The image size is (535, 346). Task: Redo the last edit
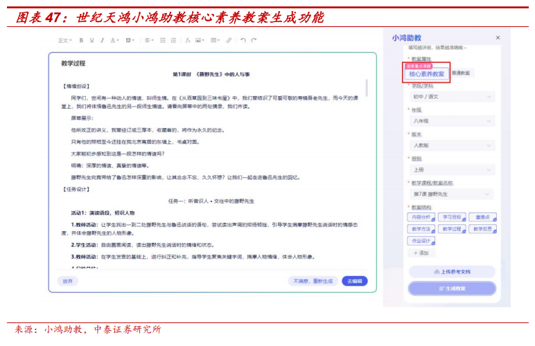tap(254, 40)
